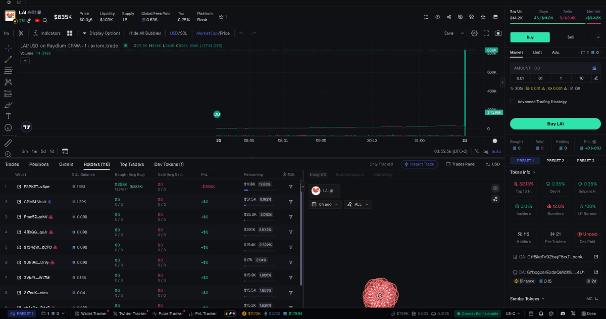The height and width of the screenshot is (319, 606).
Task: Select the brush drawing tool
Action: pyautogui.click(x=8, y=105)
